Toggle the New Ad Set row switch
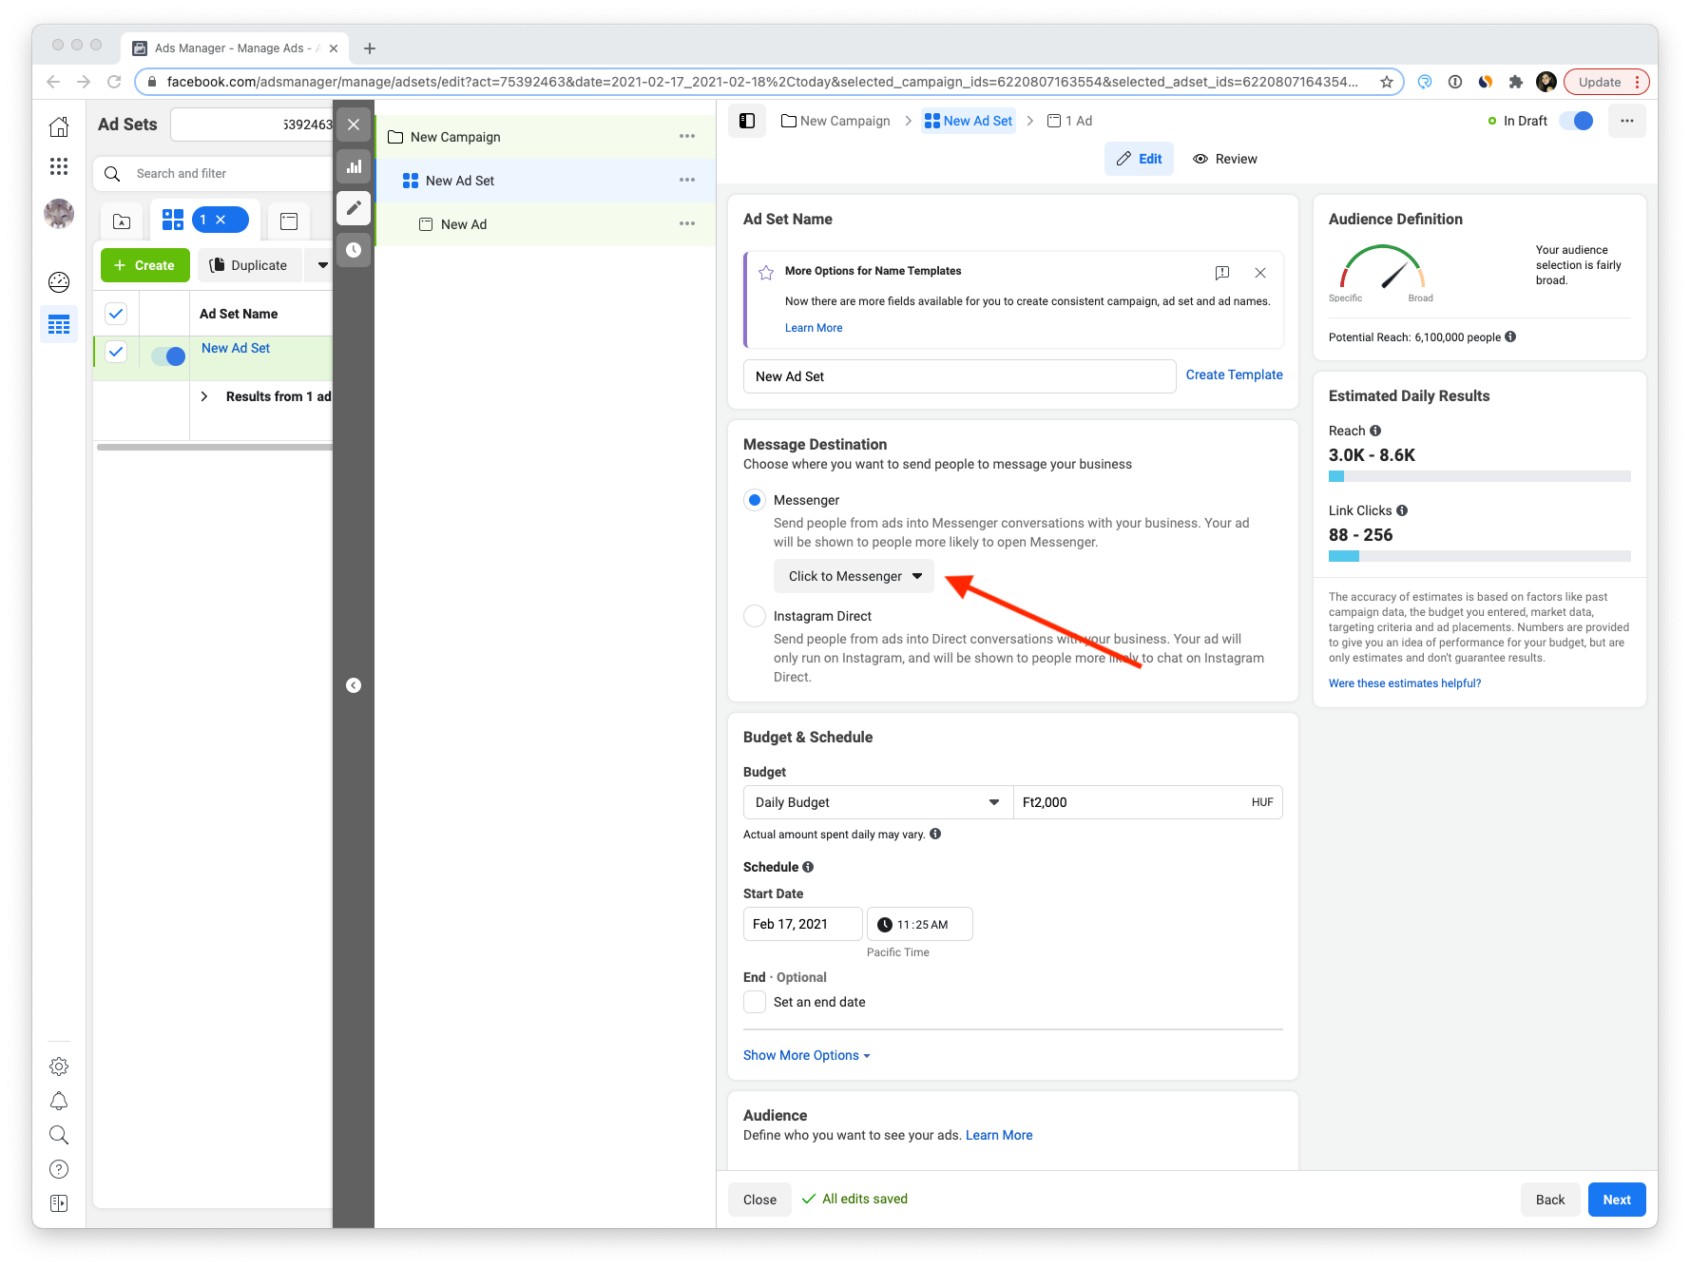 click(168, 356)
